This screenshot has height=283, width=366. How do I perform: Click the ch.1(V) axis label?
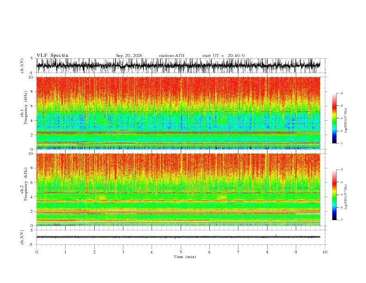coord(22,66)
